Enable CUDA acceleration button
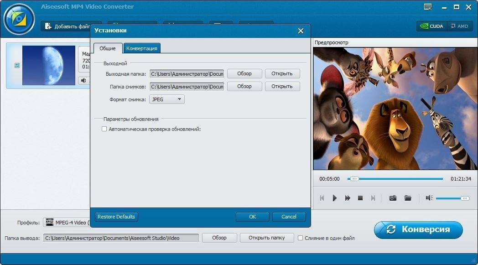 tap(431, 26)
